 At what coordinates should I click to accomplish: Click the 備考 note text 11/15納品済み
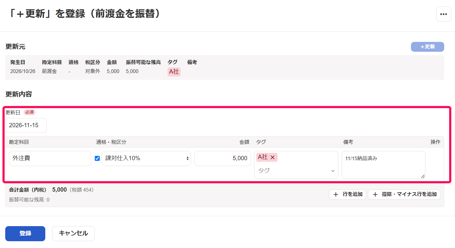click(x=361, y=159)
